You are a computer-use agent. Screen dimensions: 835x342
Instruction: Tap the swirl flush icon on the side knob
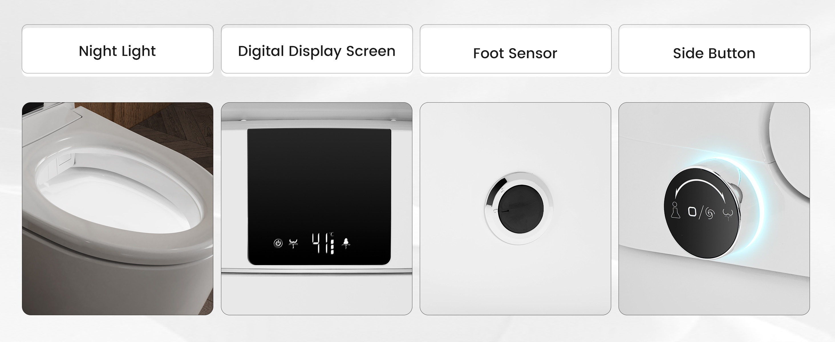click(710, 214)
